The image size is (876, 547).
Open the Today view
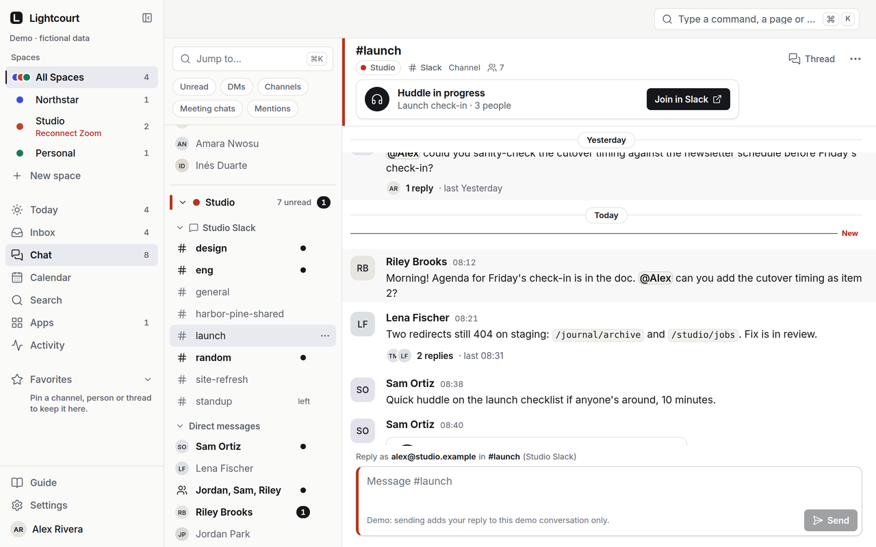(x=81, y=210)
